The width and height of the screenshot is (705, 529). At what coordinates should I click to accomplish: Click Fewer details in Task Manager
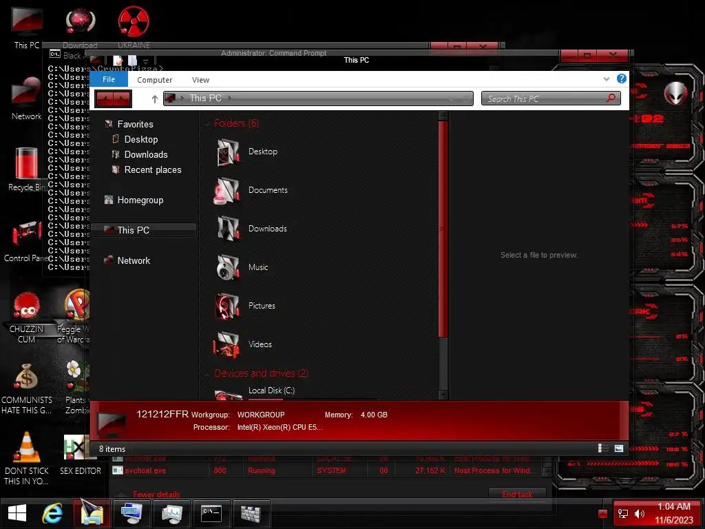tap(156, 495)
